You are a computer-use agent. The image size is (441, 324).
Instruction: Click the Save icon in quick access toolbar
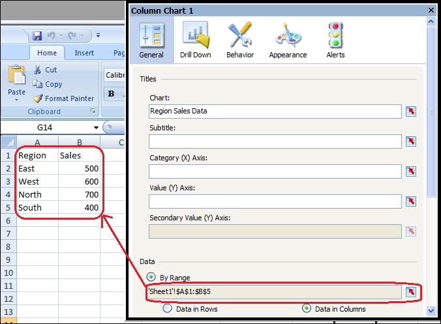pos(37,35)
